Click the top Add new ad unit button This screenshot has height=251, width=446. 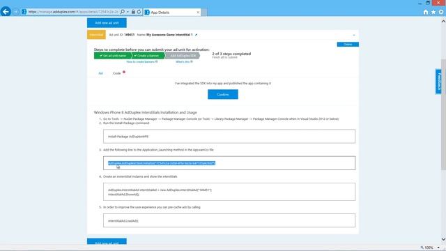(107, 23)
